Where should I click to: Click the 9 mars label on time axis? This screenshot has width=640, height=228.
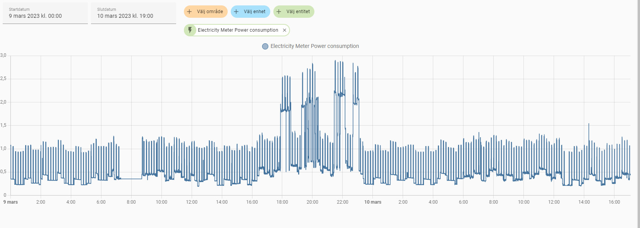tap(11, 202)
